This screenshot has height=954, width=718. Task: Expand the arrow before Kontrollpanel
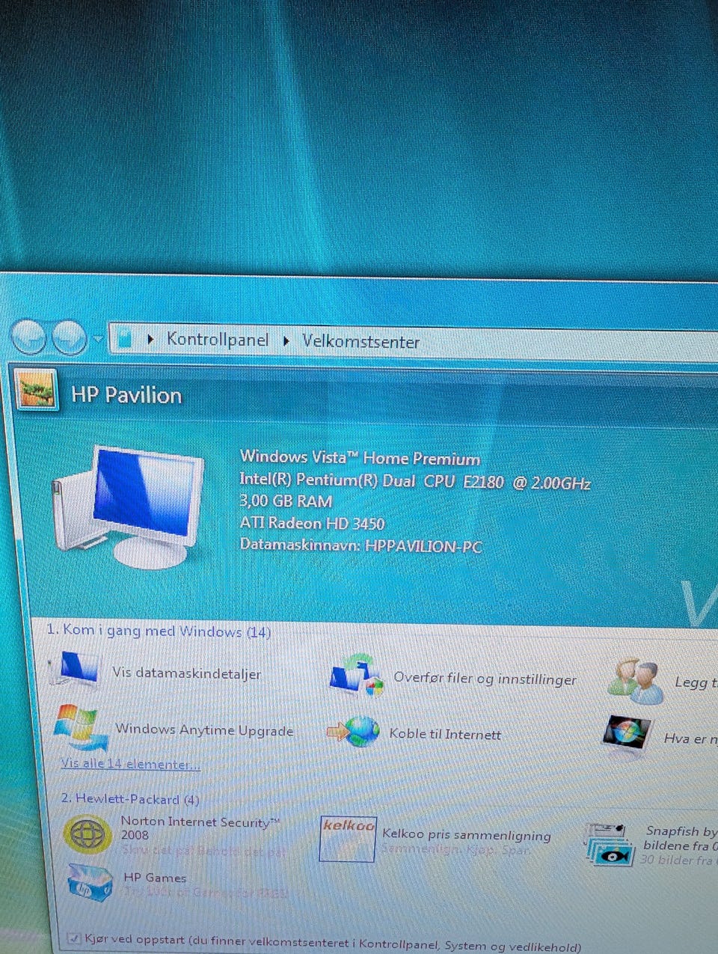(150, 340)
